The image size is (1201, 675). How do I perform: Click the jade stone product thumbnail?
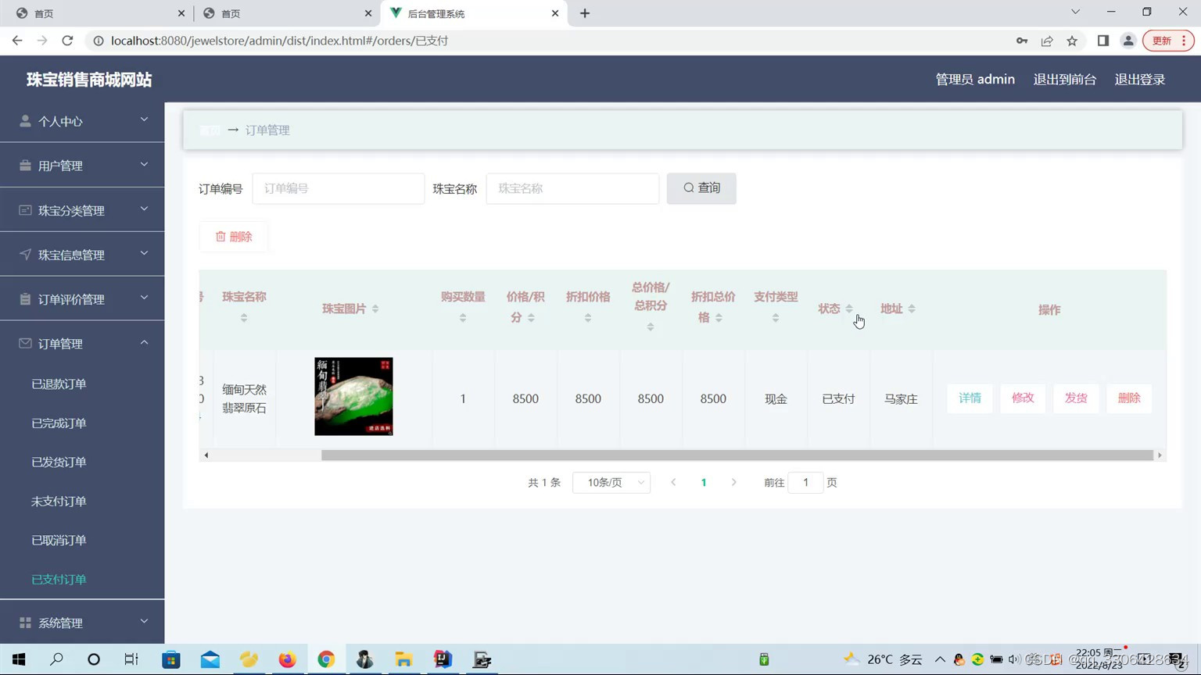click(x=353, y=397)
